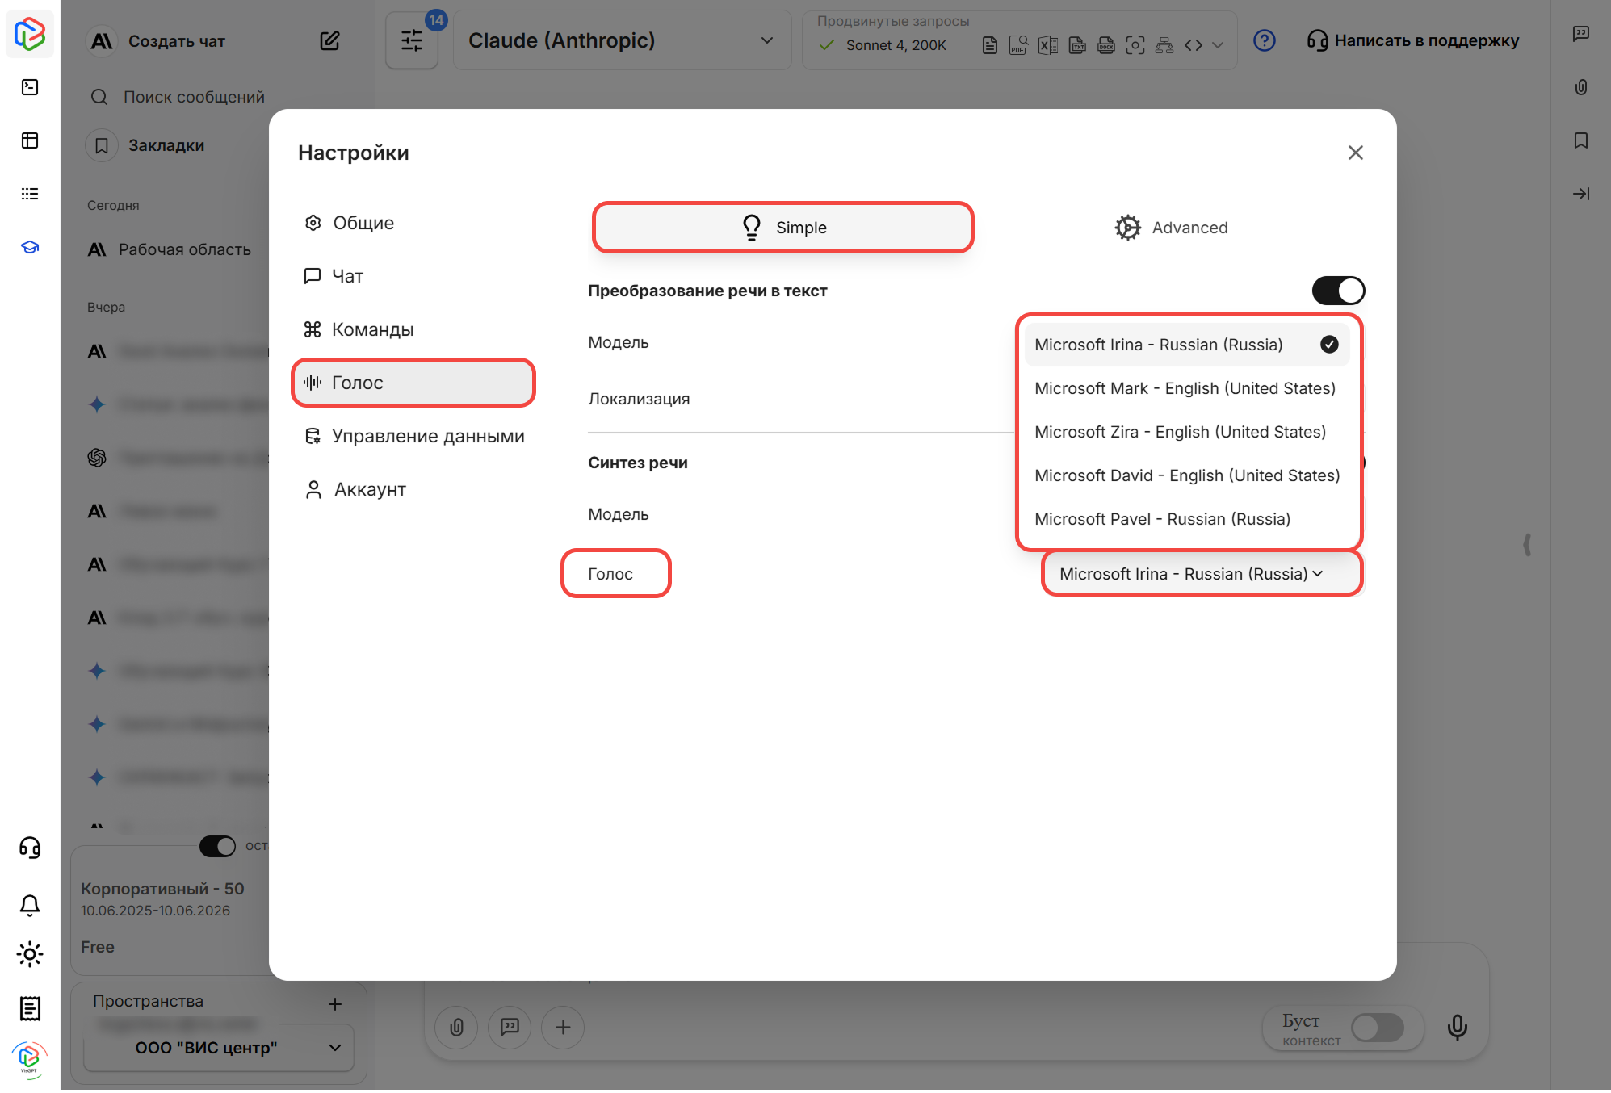Select Microsoft Irina - Russian (Russia) option
Viewport: 1611px width, 1093px height.
[x=1186, y=345]
